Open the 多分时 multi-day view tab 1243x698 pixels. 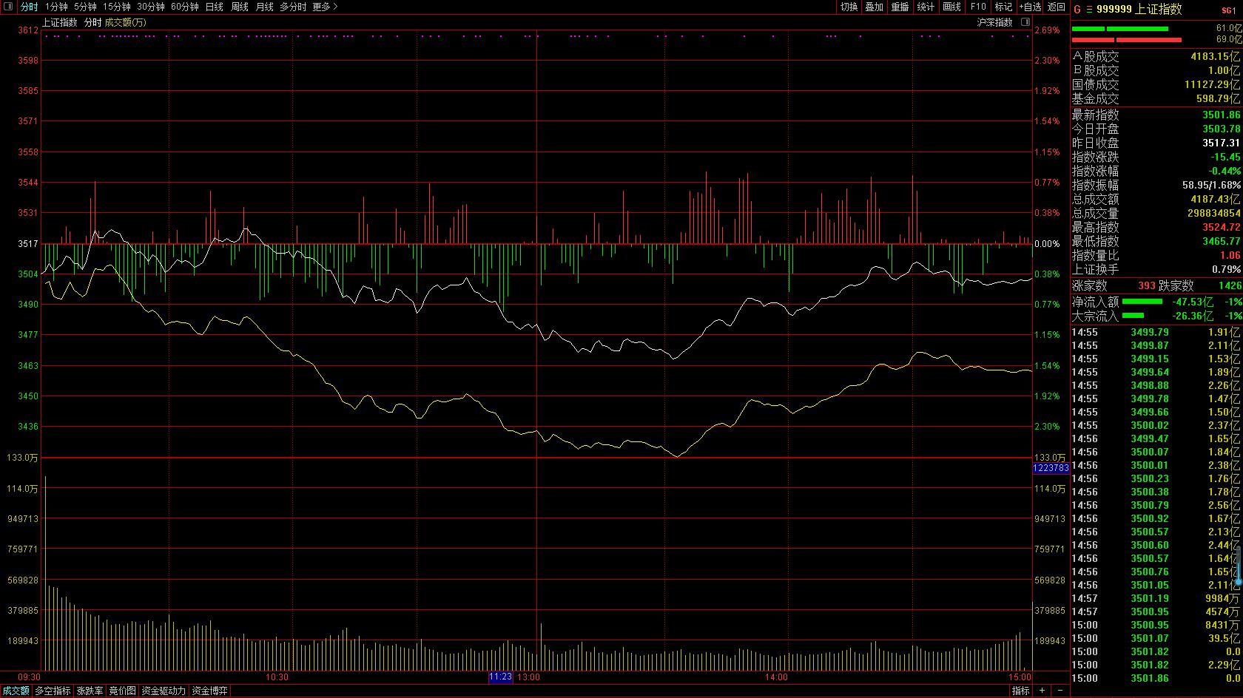[293, 7]
